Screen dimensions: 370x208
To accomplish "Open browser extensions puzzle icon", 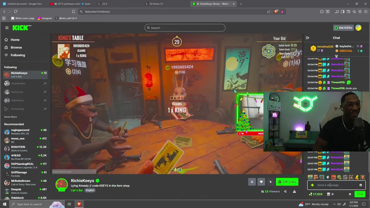I will tap(322, 12).
